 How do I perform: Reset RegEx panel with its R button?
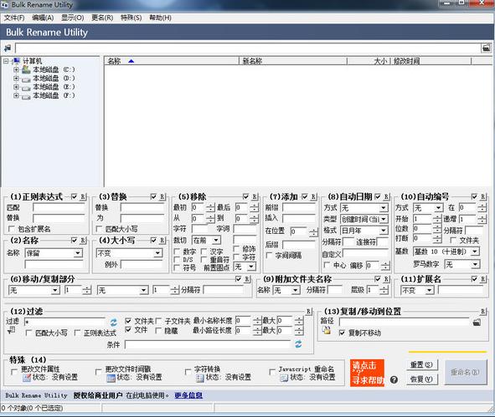coord(83,197)
